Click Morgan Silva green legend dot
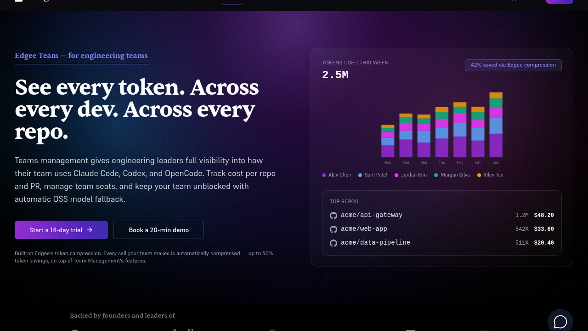The height and width of the screenshot is (331, 588). point(436,175)
